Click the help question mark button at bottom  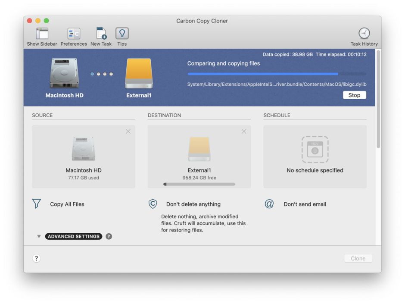37,258
